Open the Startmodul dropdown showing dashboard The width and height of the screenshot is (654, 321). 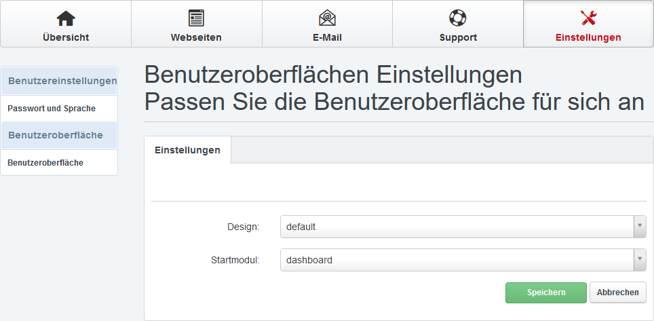[456, 260]
